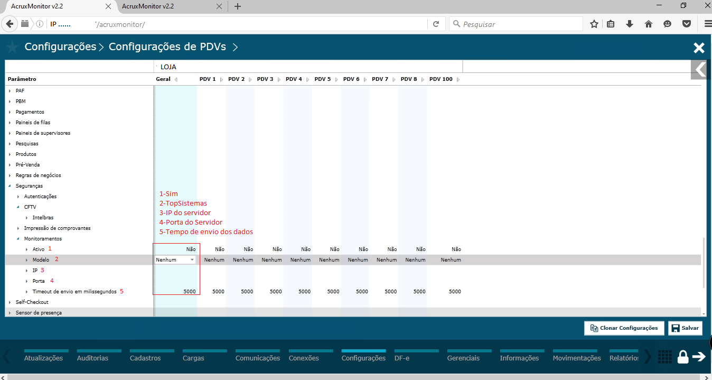The image size is (712, 380).
Task: Click the browser home icon
Action: click(649, 24)
